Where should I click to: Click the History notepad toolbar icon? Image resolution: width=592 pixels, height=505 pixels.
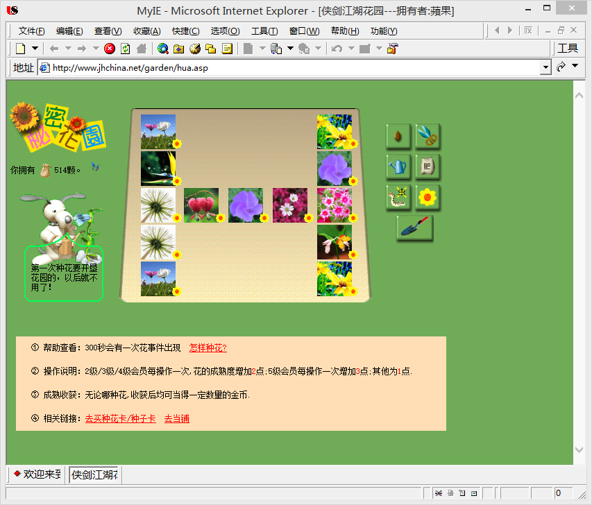pyautogui.click(x=227, y=49)
